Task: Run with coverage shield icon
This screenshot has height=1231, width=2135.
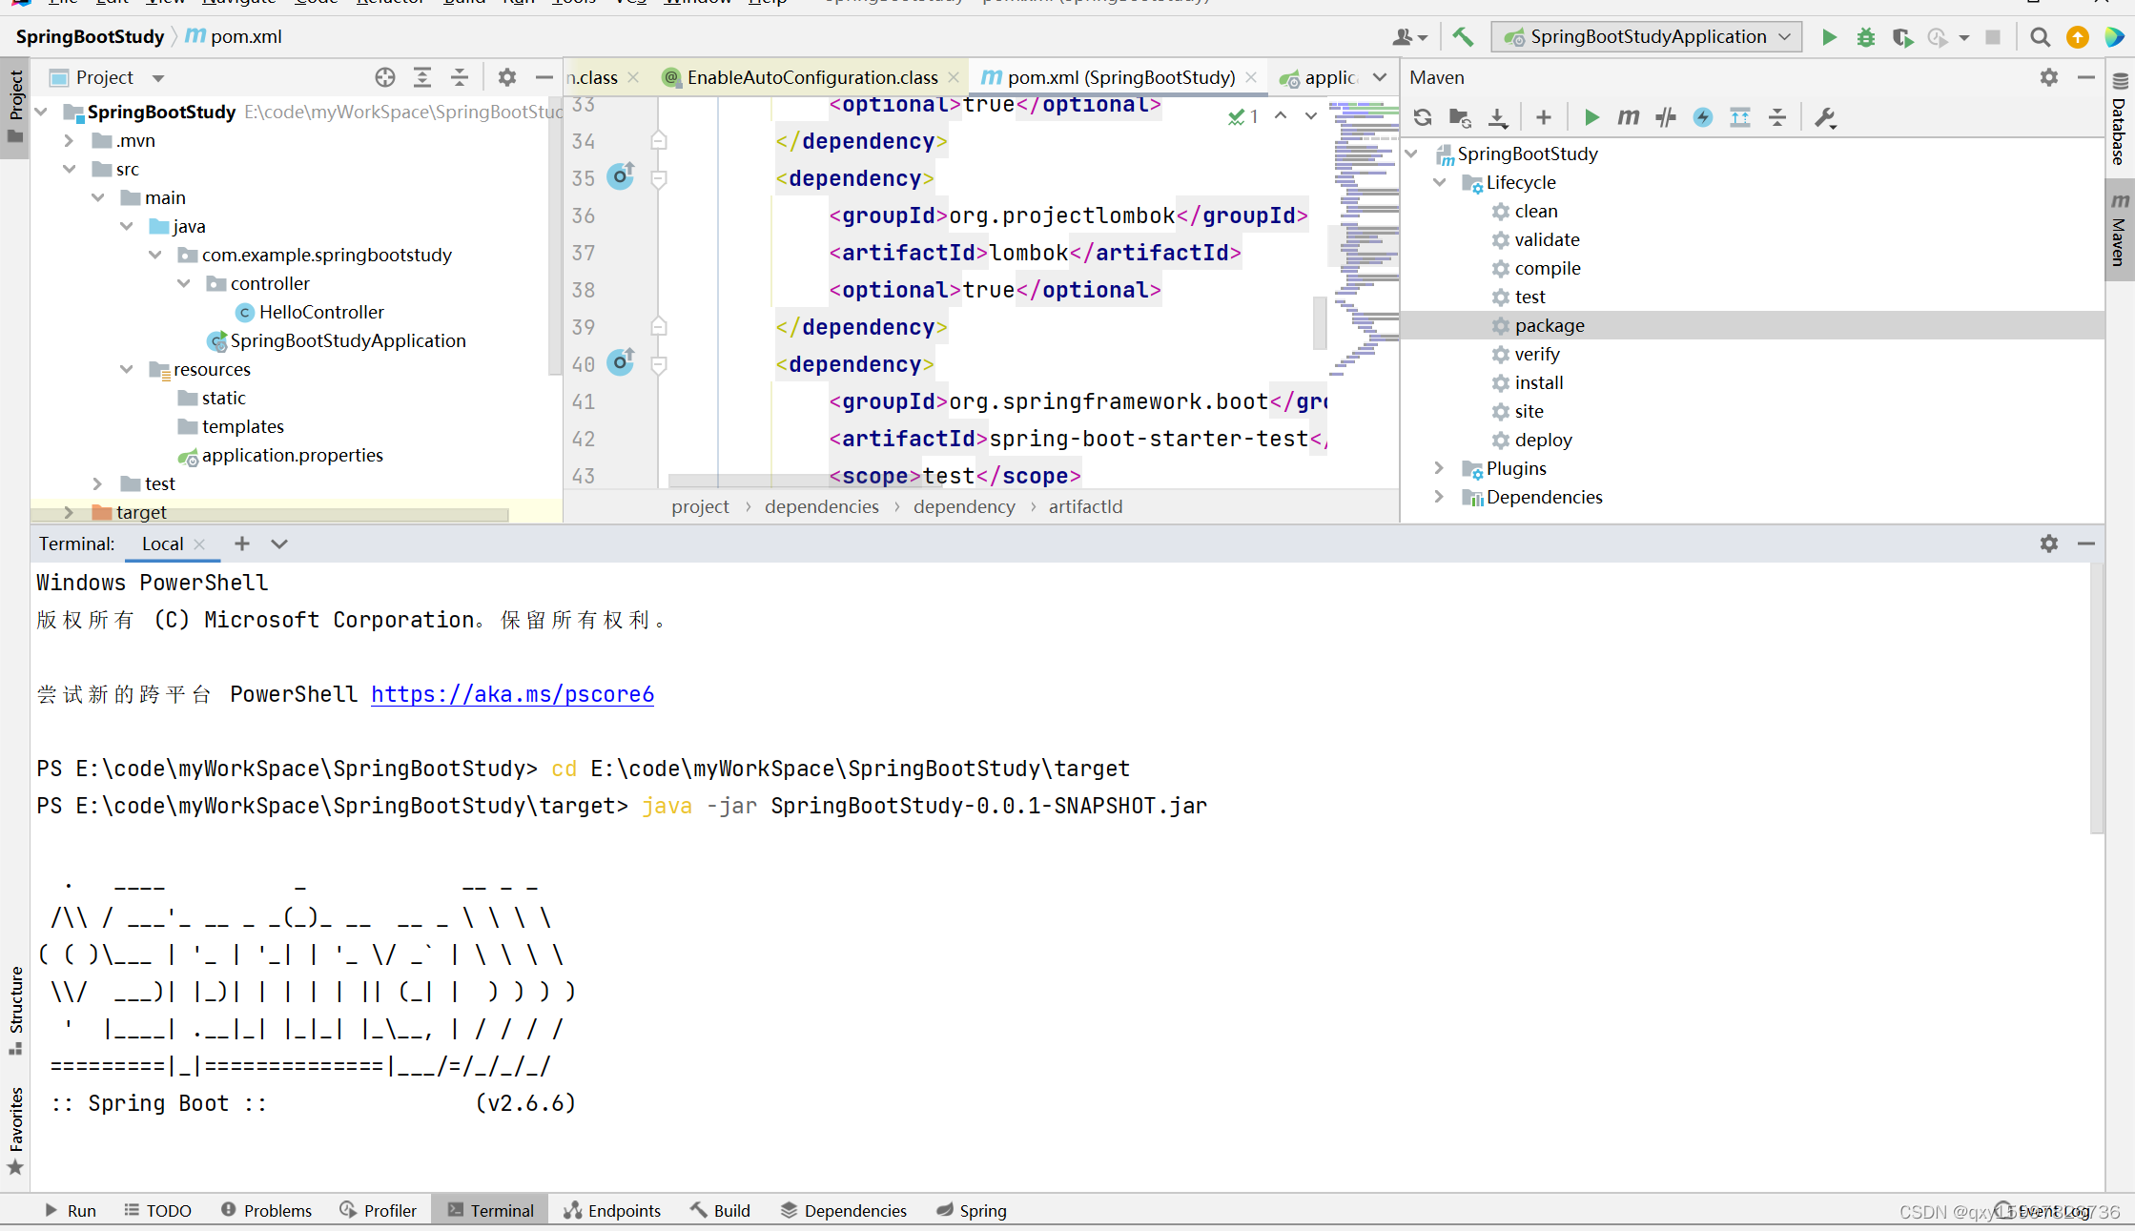Action: [1902, 37]
